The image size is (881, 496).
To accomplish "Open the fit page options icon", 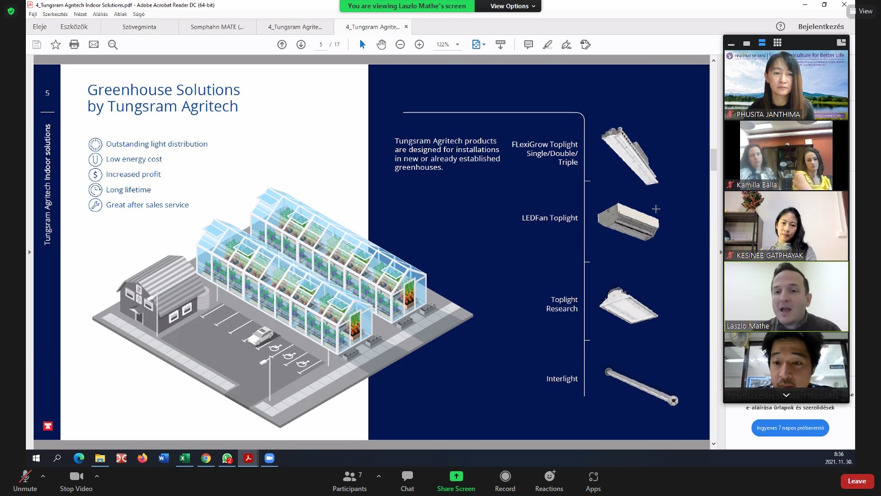I will point(478,45).
